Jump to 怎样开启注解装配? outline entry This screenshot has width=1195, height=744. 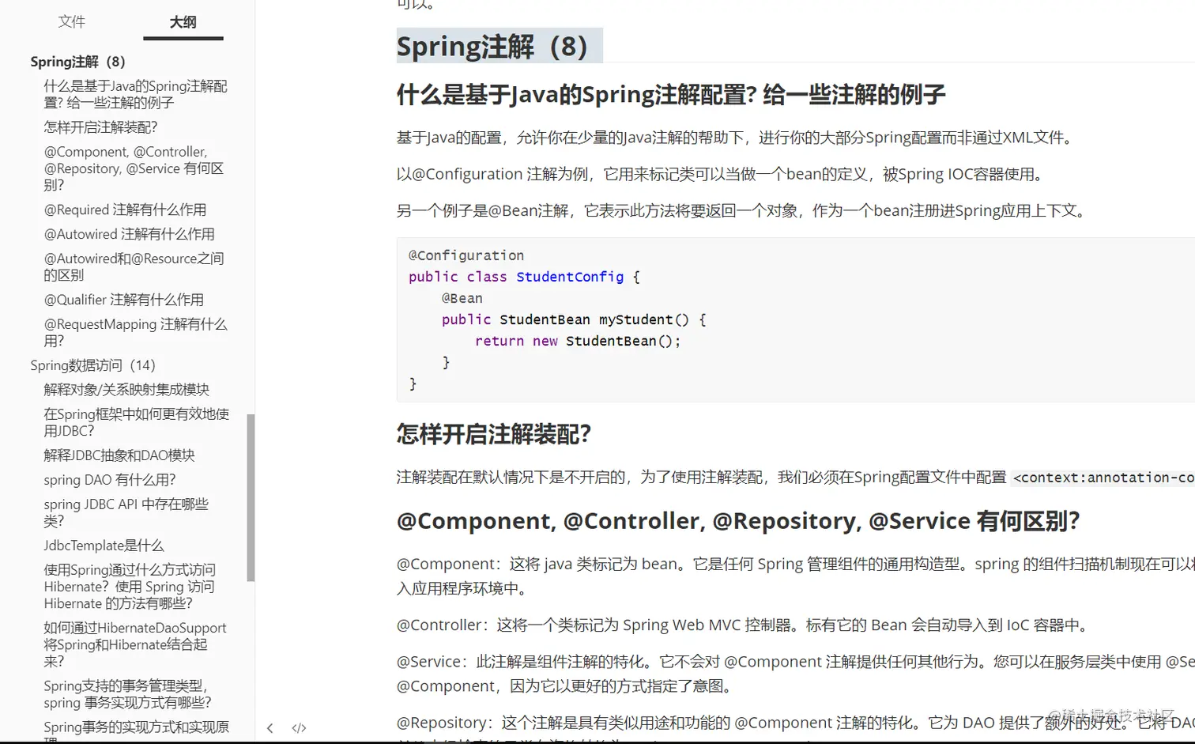coord(101,127)
